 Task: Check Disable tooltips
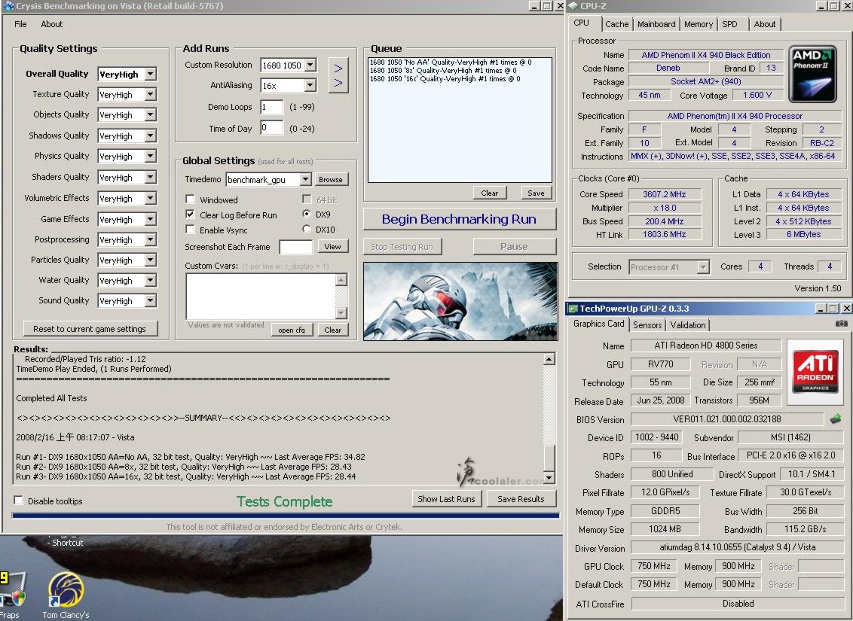pyautogui.click(x=19, y=500)
